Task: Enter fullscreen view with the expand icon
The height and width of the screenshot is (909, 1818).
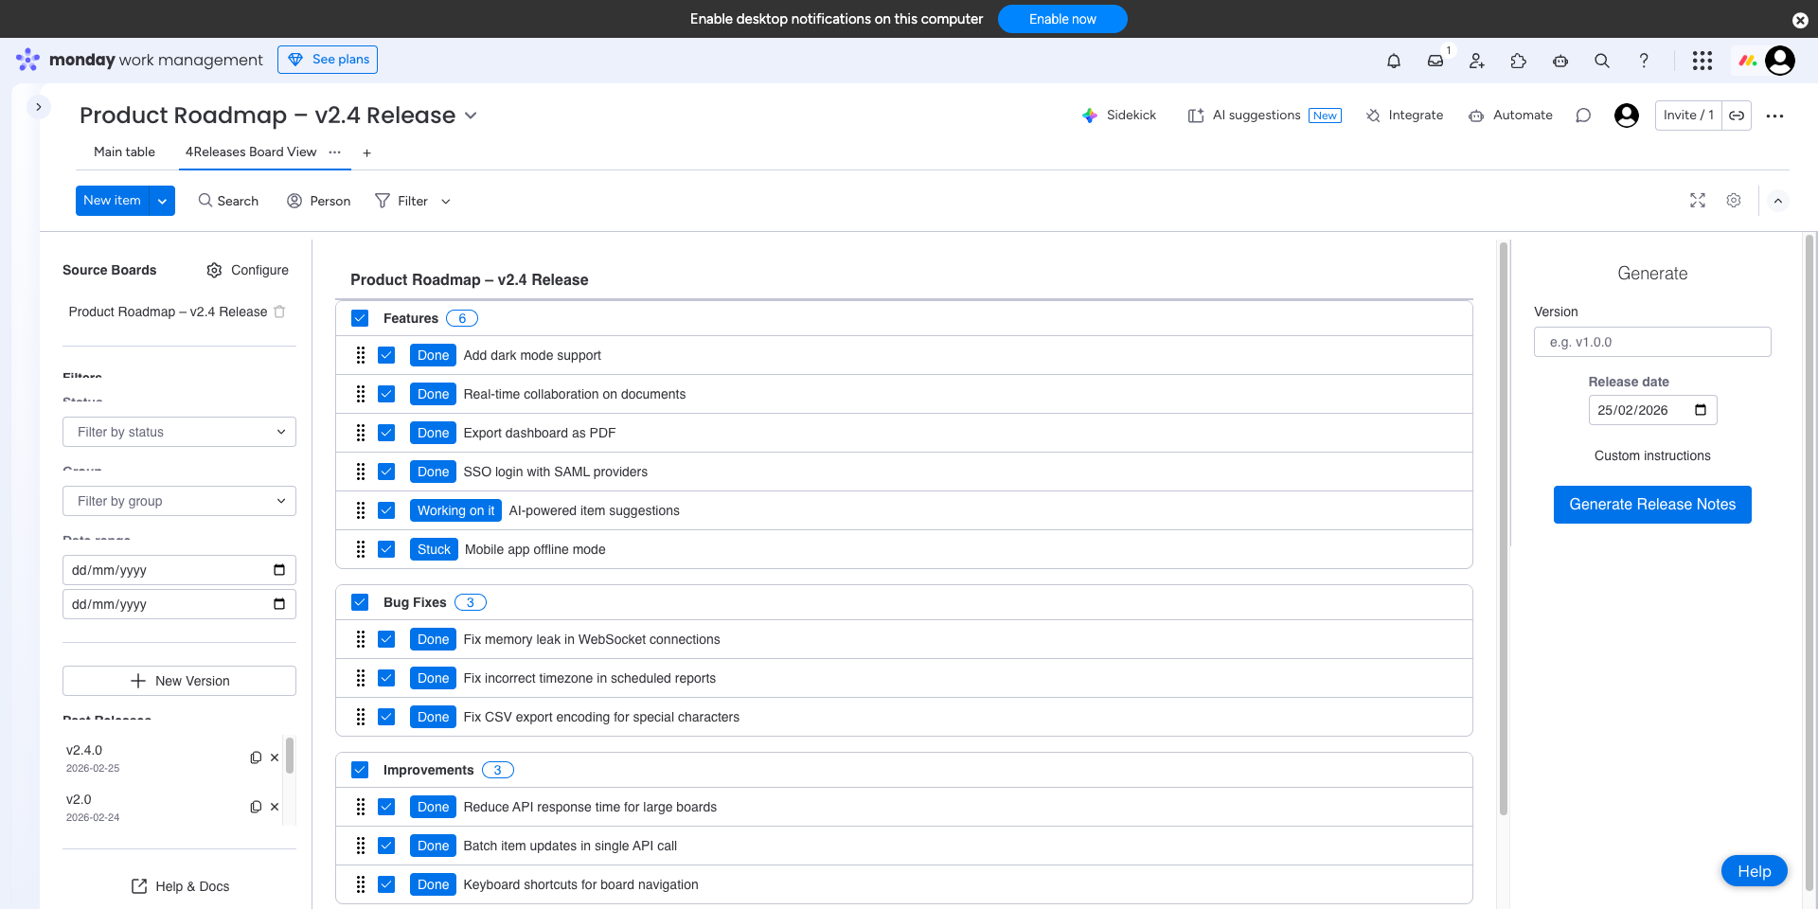Action: (1698, 201)
